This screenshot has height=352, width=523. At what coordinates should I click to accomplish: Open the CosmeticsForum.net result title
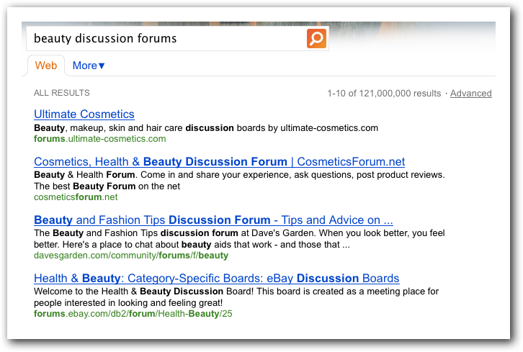click(219, 162)
